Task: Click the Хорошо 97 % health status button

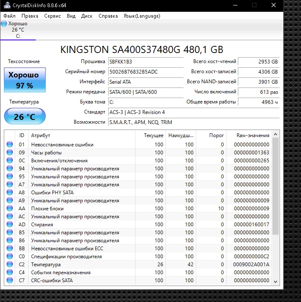Action: (25, 80)
